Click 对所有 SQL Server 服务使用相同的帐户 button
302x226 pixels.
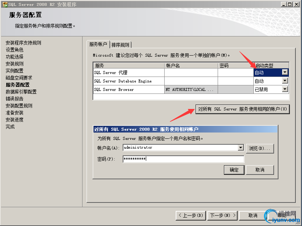[x=242, y=109]
